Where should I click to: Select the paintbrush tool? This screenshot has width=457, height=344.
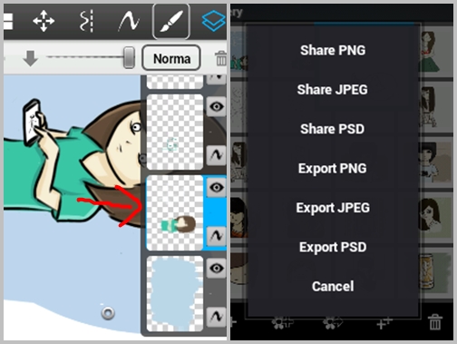171,21
